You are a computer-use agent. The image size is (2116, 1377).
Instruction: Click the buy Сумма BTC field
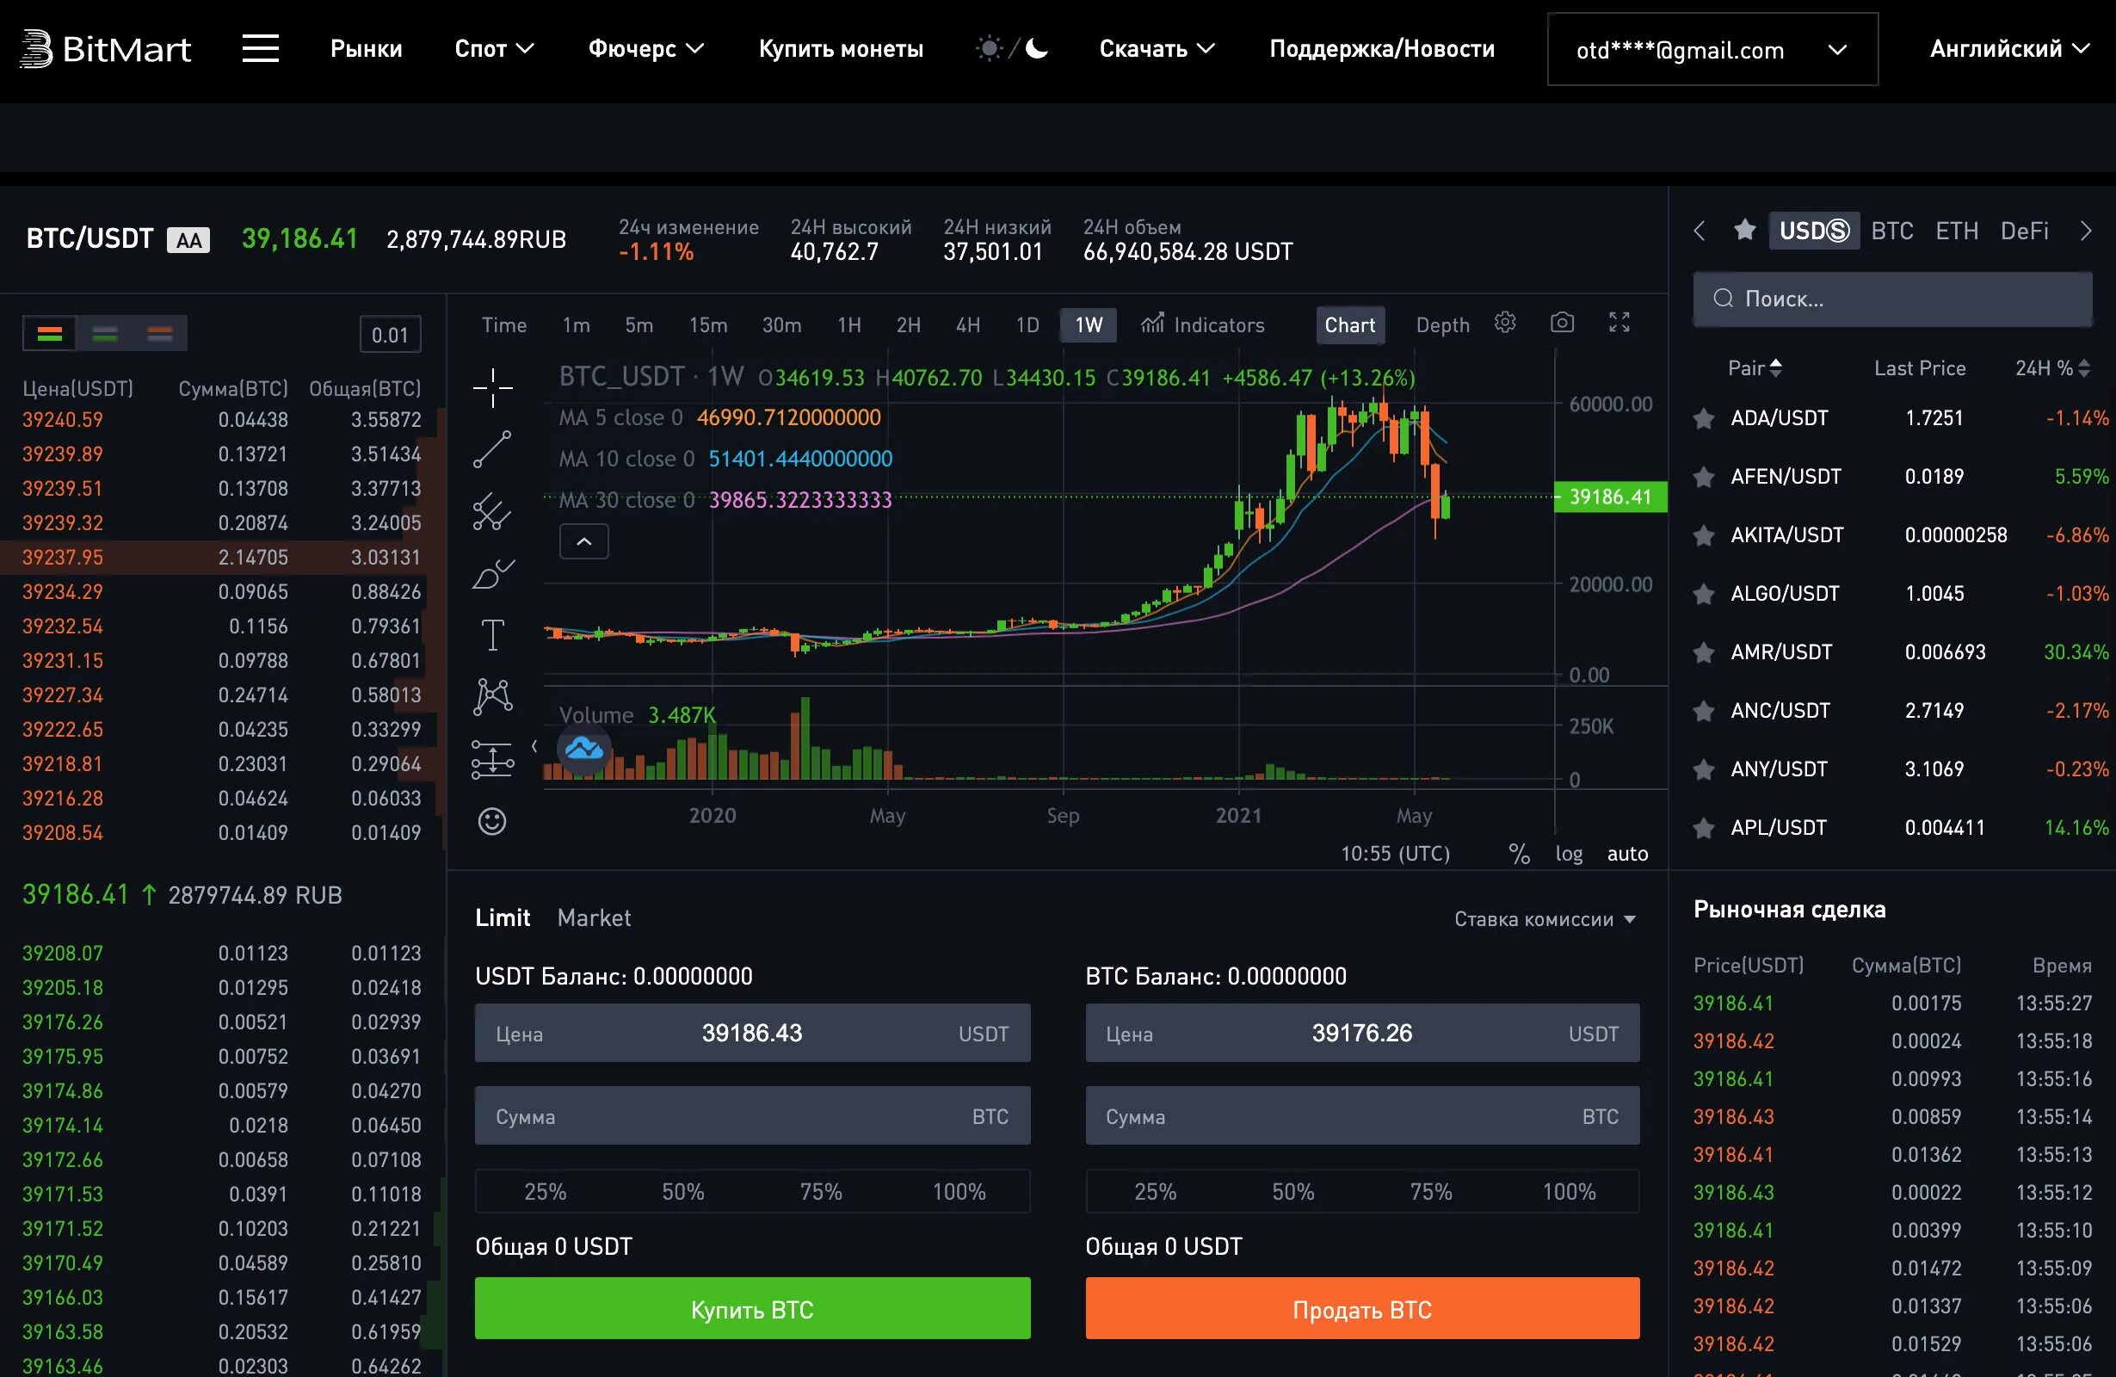[x=752, y=1115]
